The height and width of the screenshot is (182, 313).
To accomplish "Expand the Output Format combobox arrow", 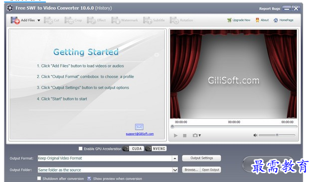I will 175,158.
